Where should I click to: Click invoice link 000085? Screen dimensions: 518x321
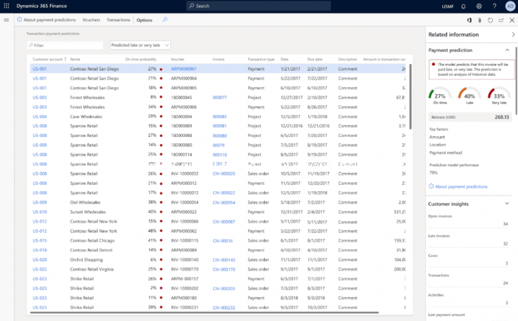pos(220,117)
